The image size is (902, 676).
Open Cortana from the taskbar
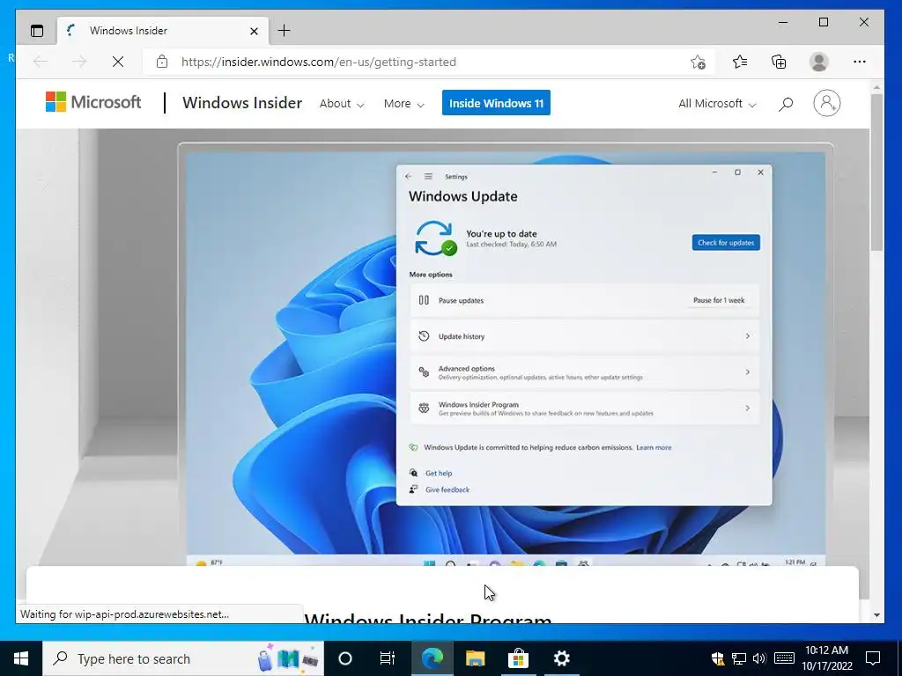(344, 658)
